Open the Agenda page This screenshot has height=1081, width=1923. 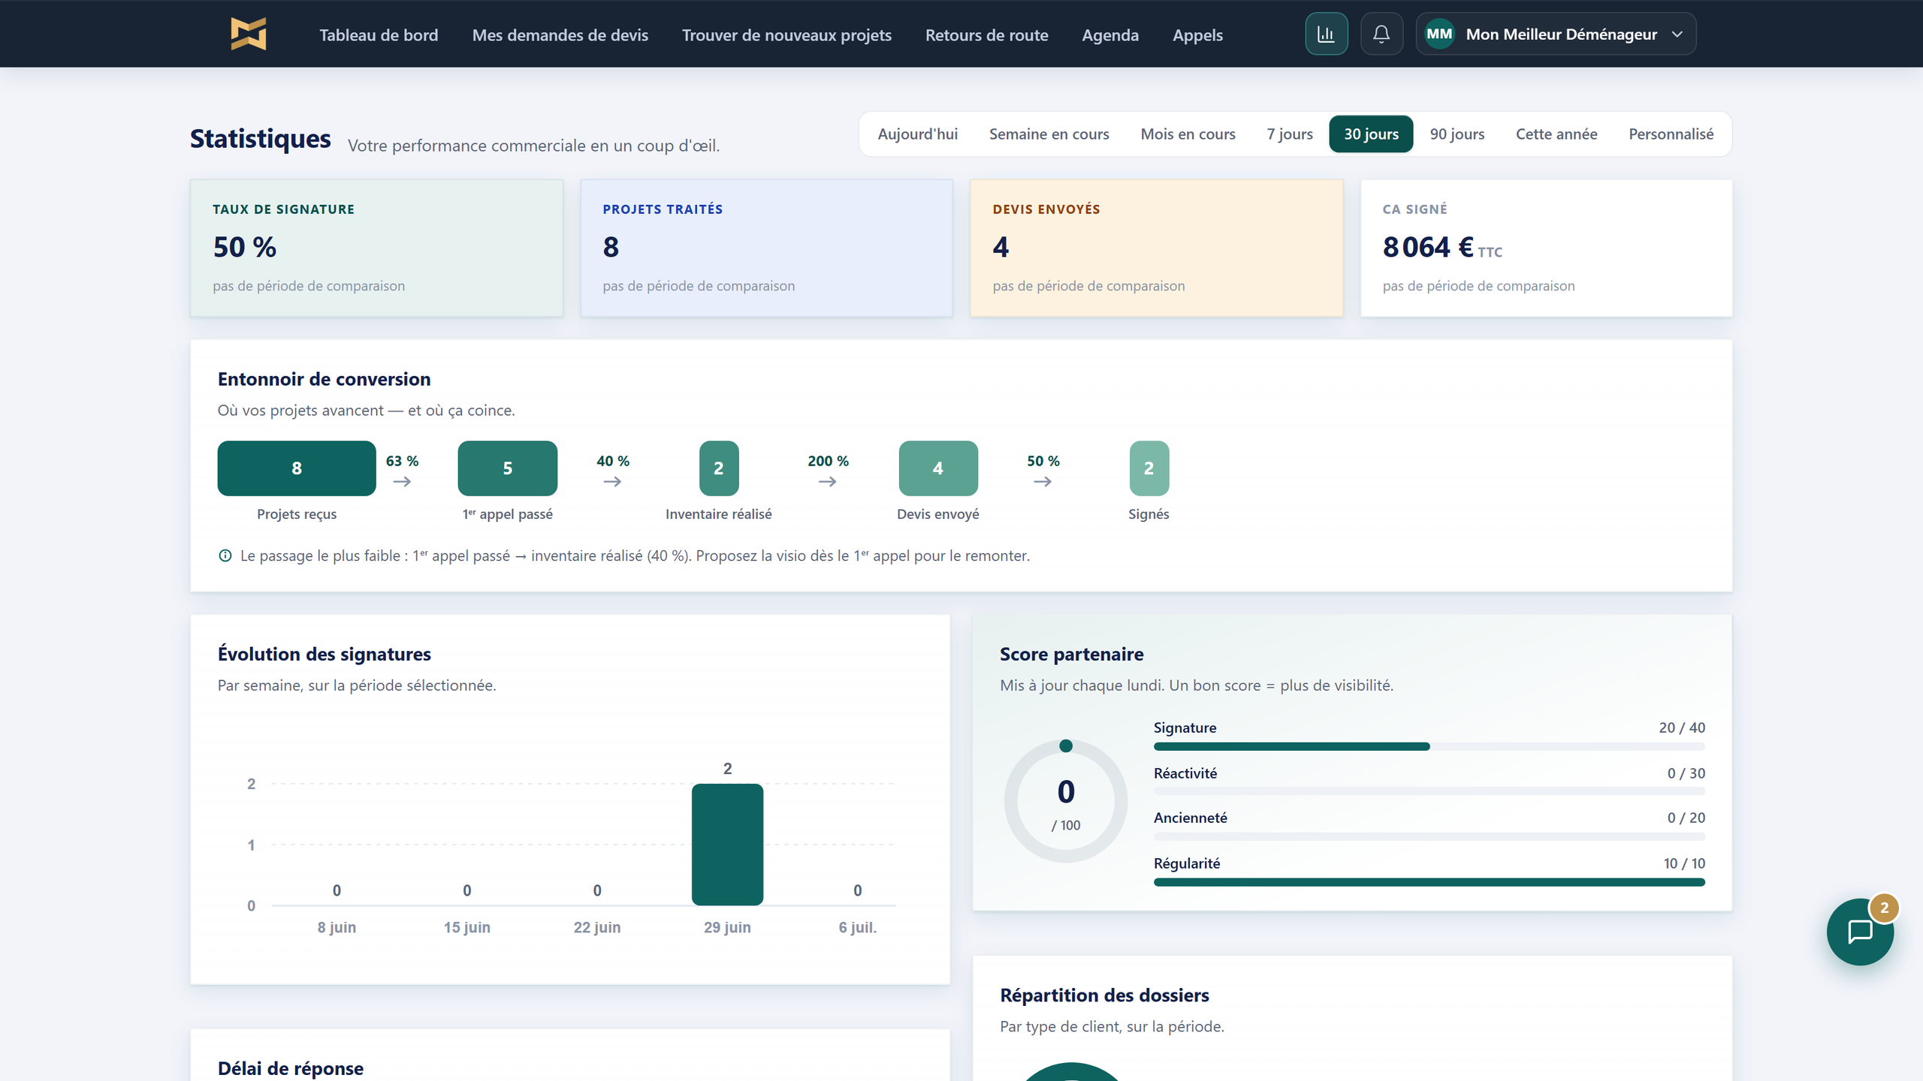pyautogui.click(x=1110, y=35)
